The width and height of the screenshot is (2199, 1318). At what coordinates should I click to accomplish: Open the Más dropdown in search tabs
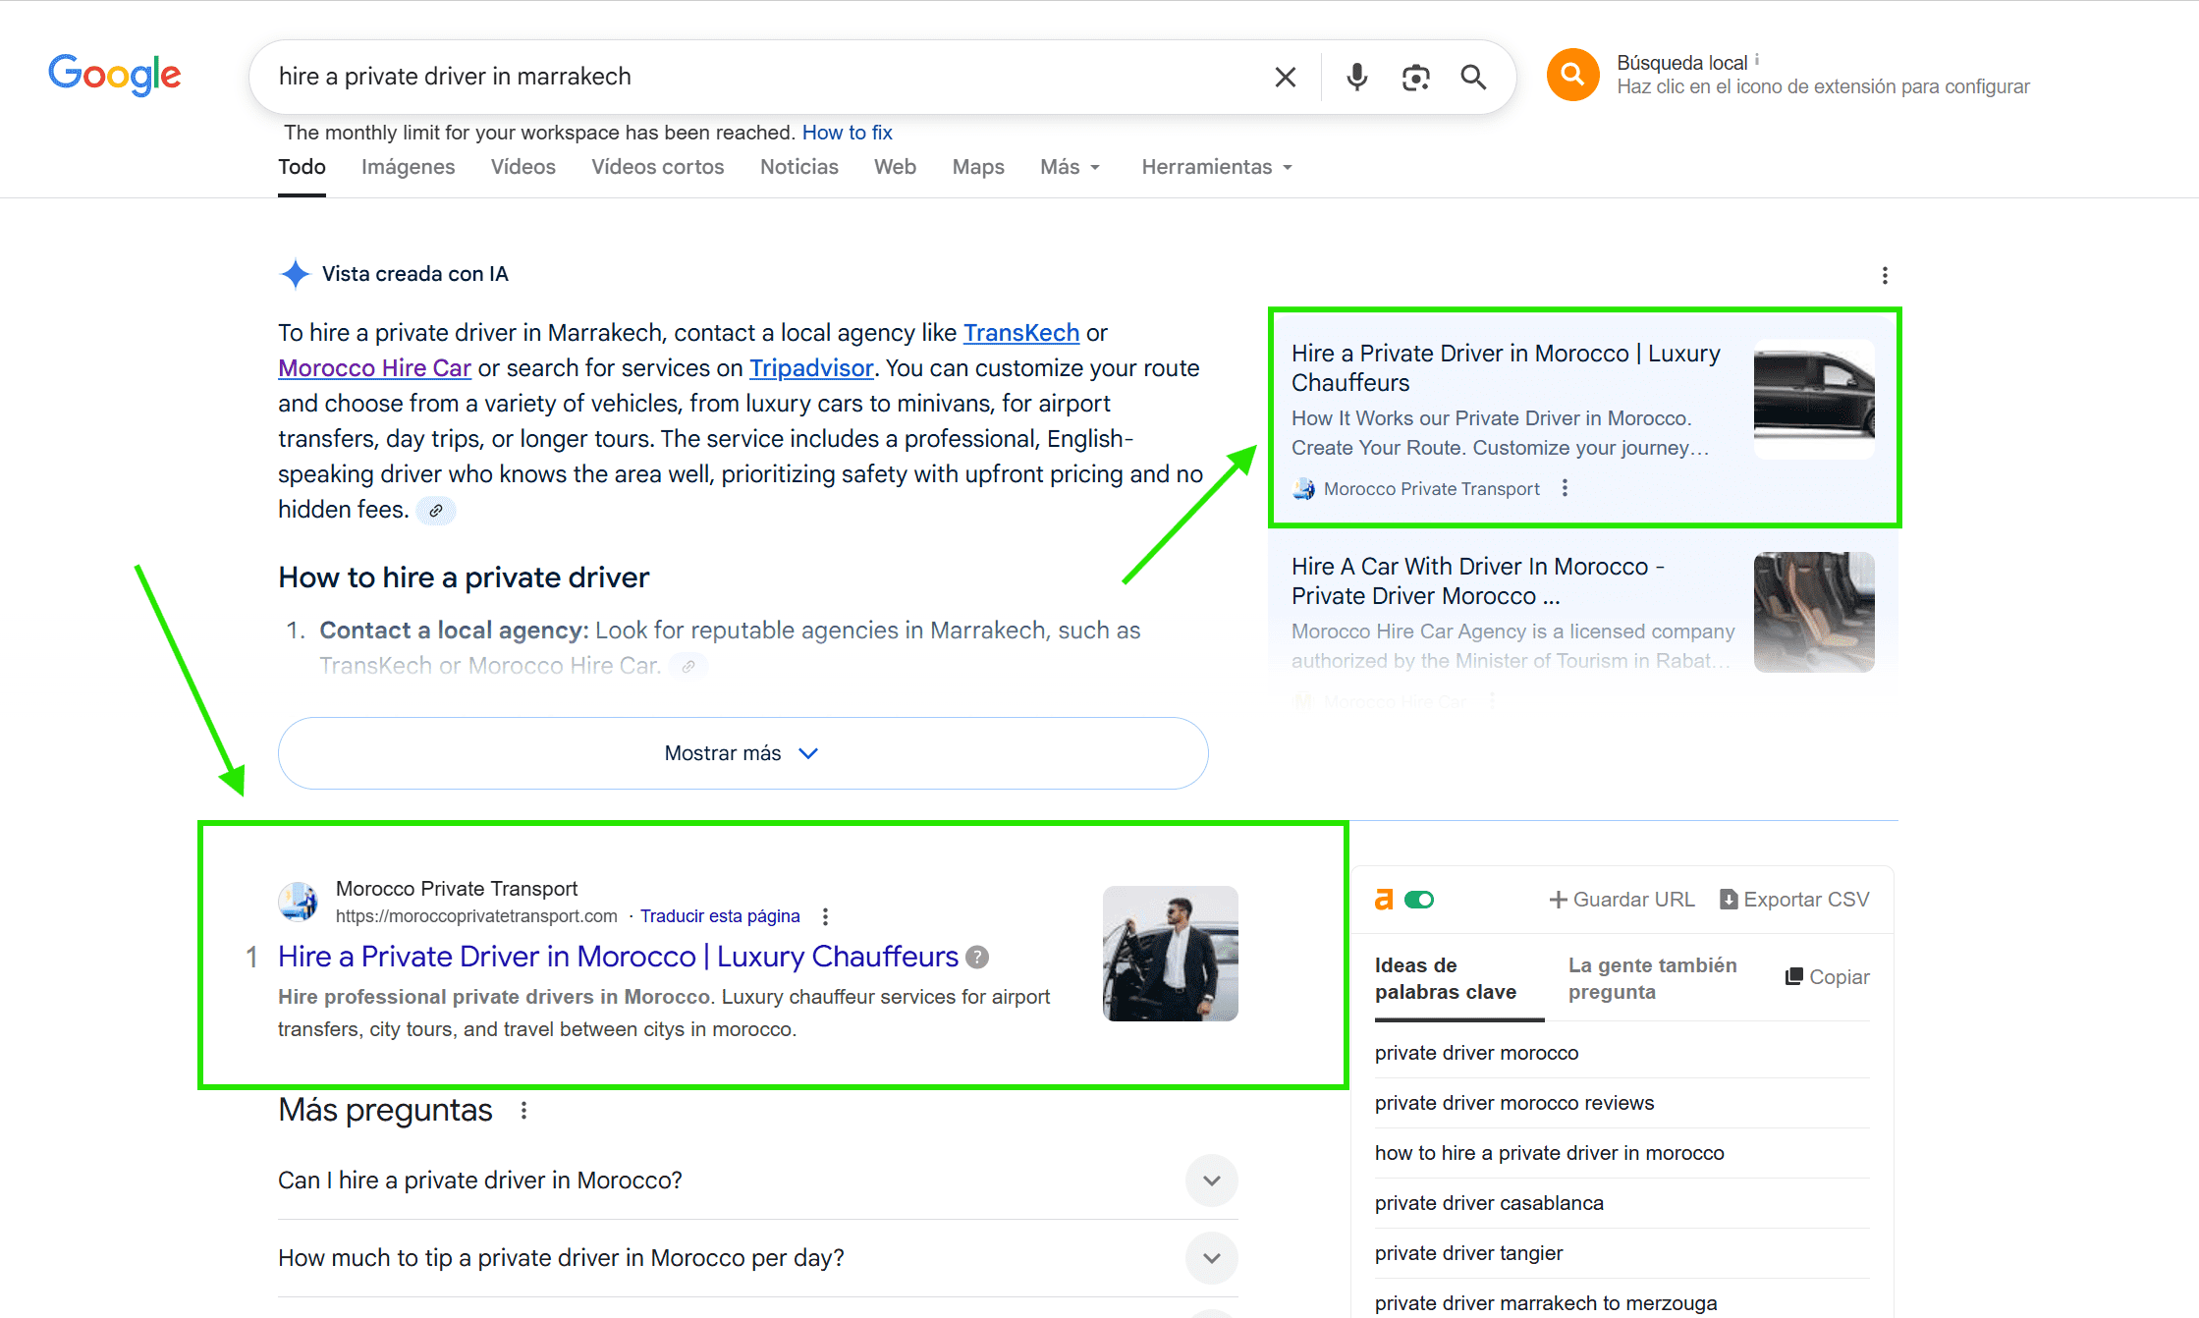(1070, 167)
